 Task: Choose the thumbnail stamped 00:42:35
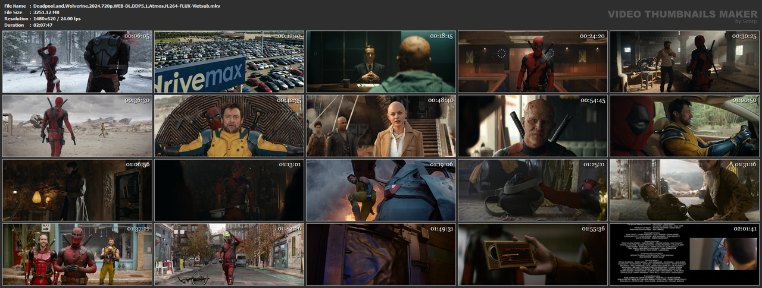pyautogui.click(x=229, y=126)
